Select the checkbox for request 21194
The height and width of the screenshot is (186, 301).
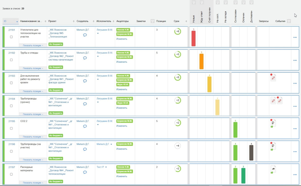tap(12, 105)
